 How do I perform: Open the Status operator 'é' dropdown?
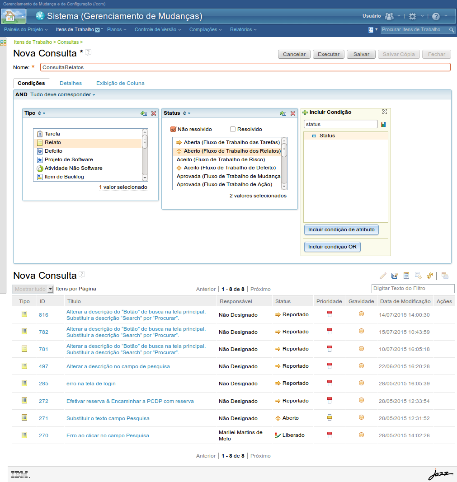(x=187, y=113)
